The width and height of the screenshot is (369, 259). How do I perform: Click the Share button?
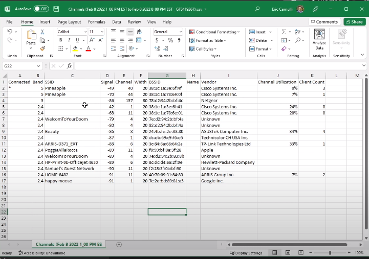point(354,22)
